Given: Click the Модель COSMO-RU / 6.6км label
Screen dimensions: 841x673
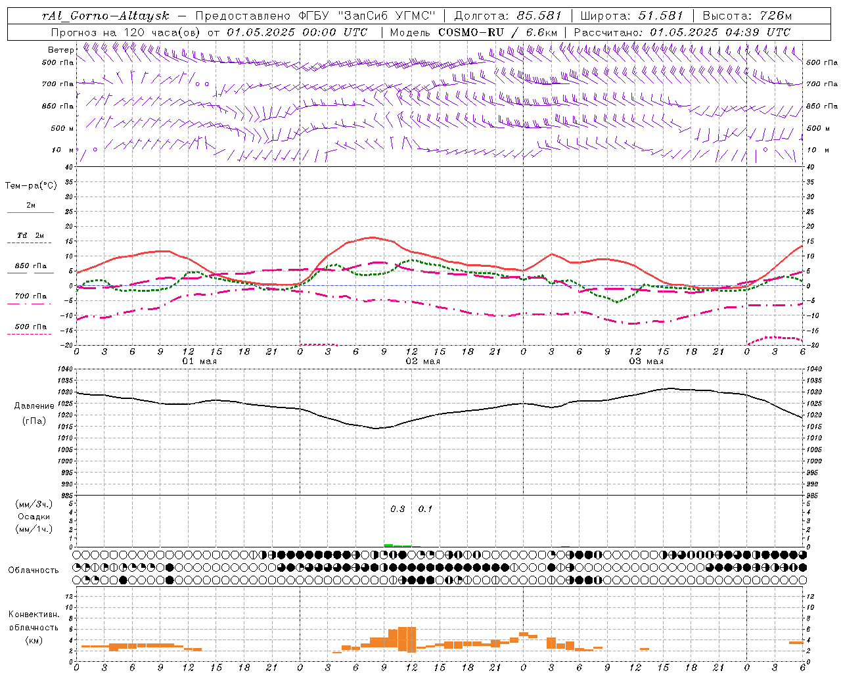Looking at the screenshot, I should [x=473, y=32].
